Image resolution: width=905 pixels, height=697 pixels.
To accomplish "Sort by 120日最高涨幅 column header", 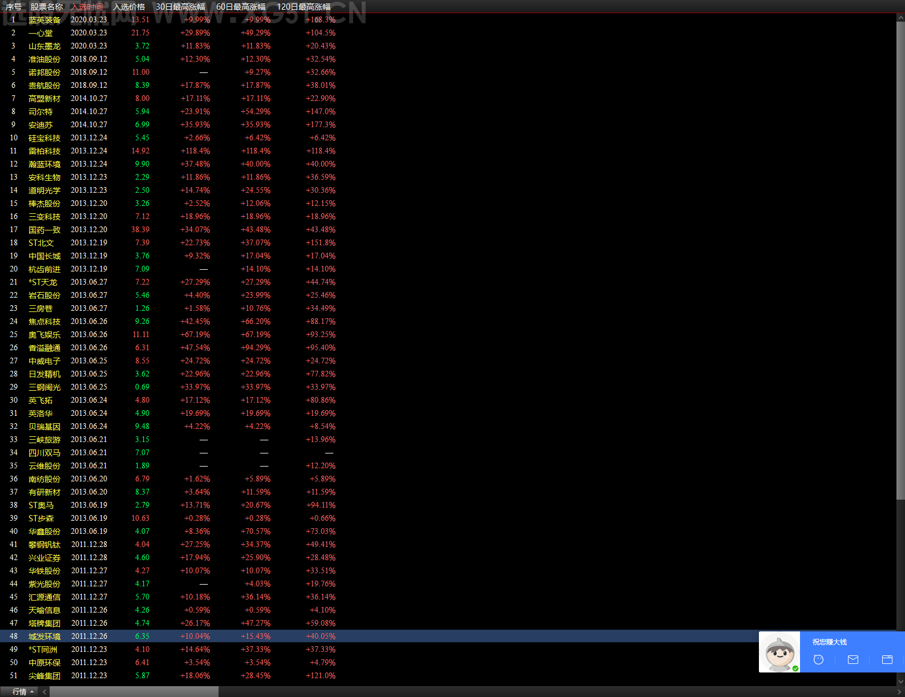I will [x=304, y=7].
